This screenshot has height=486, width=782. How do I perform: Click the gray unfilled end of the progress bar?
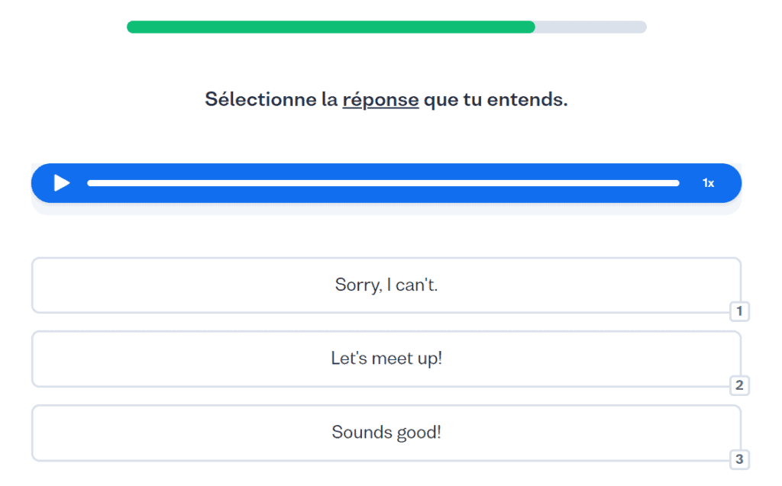[592, 27]
